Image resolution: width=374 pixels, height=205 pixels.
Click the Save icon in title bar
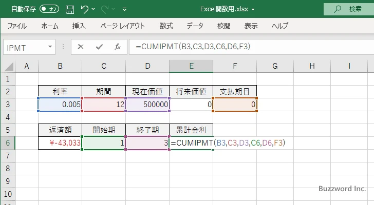[x=70, y=10]
